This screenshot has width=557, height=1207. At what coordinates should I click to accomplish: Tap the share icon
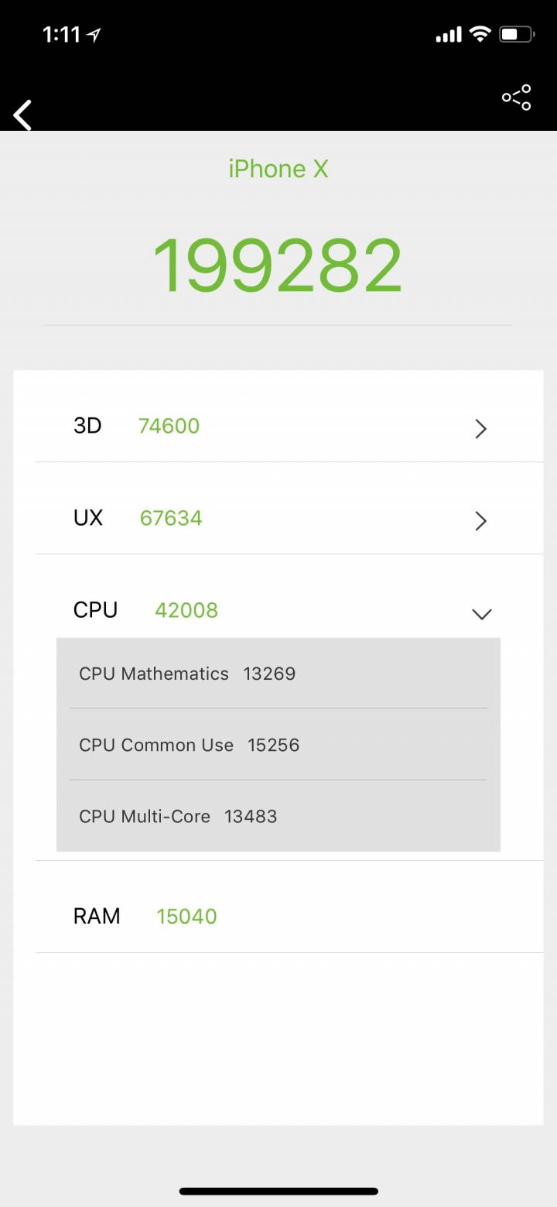(517, 98)
